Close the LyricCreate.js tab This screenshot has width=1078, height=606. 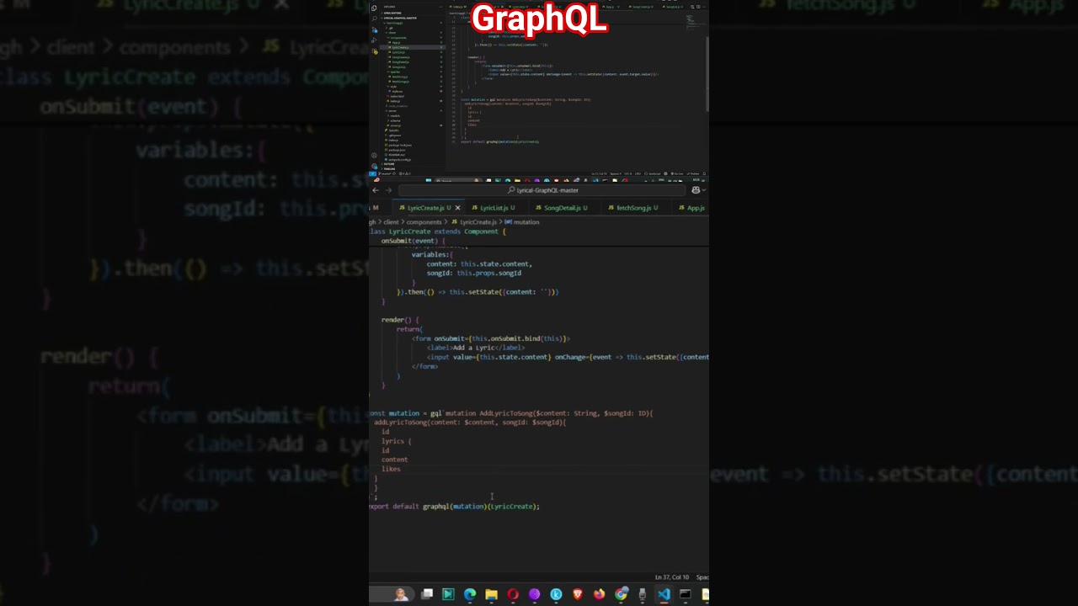(458, 208)
